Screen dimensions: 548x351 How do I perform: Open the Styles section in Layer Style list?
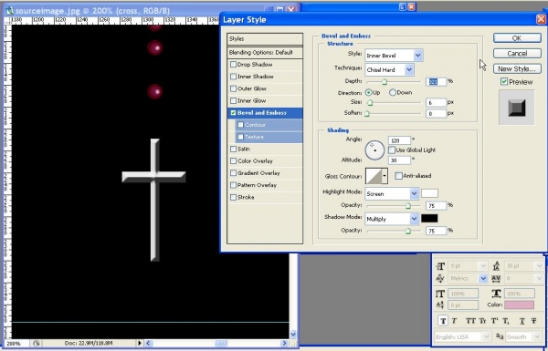(x=265, y=38)
